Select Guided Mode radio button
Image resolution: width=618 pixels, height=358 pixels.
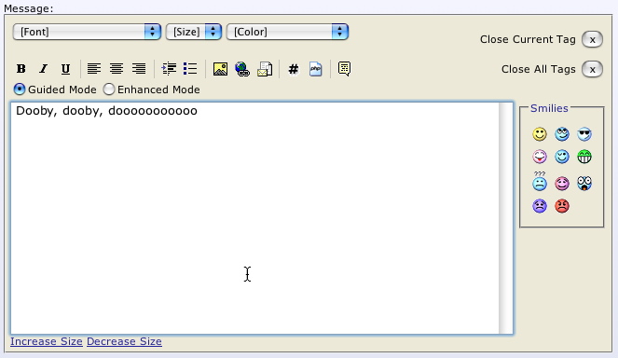(x=20, y=89)
